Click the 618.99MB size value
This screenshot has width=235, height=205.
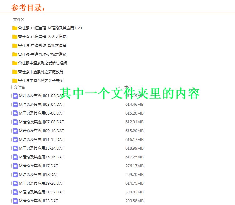point(134,148)
